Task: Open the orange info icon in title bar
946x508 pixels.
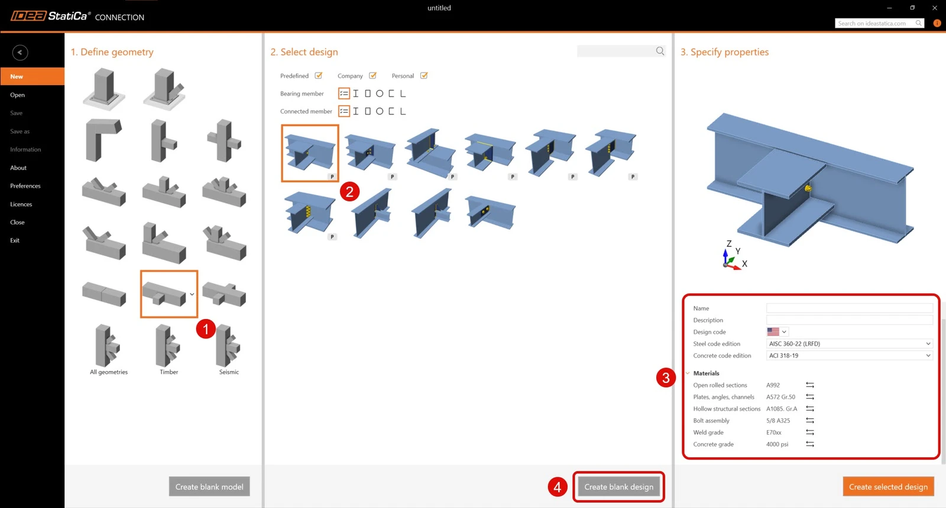Action: click(937, 23)
